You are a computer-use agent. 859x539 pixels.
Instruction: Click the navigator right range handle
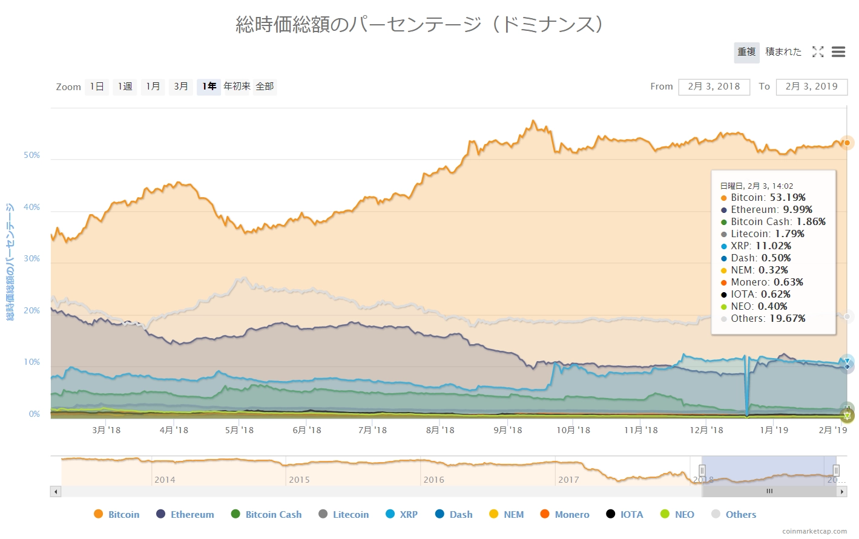pos(836,470)
